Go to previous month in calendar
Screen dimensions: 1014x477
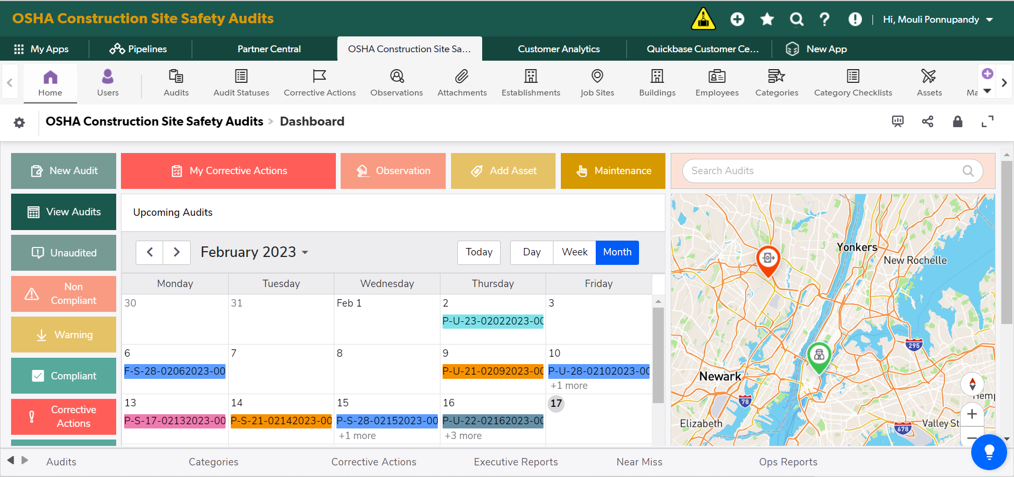[x=150, y=252]
